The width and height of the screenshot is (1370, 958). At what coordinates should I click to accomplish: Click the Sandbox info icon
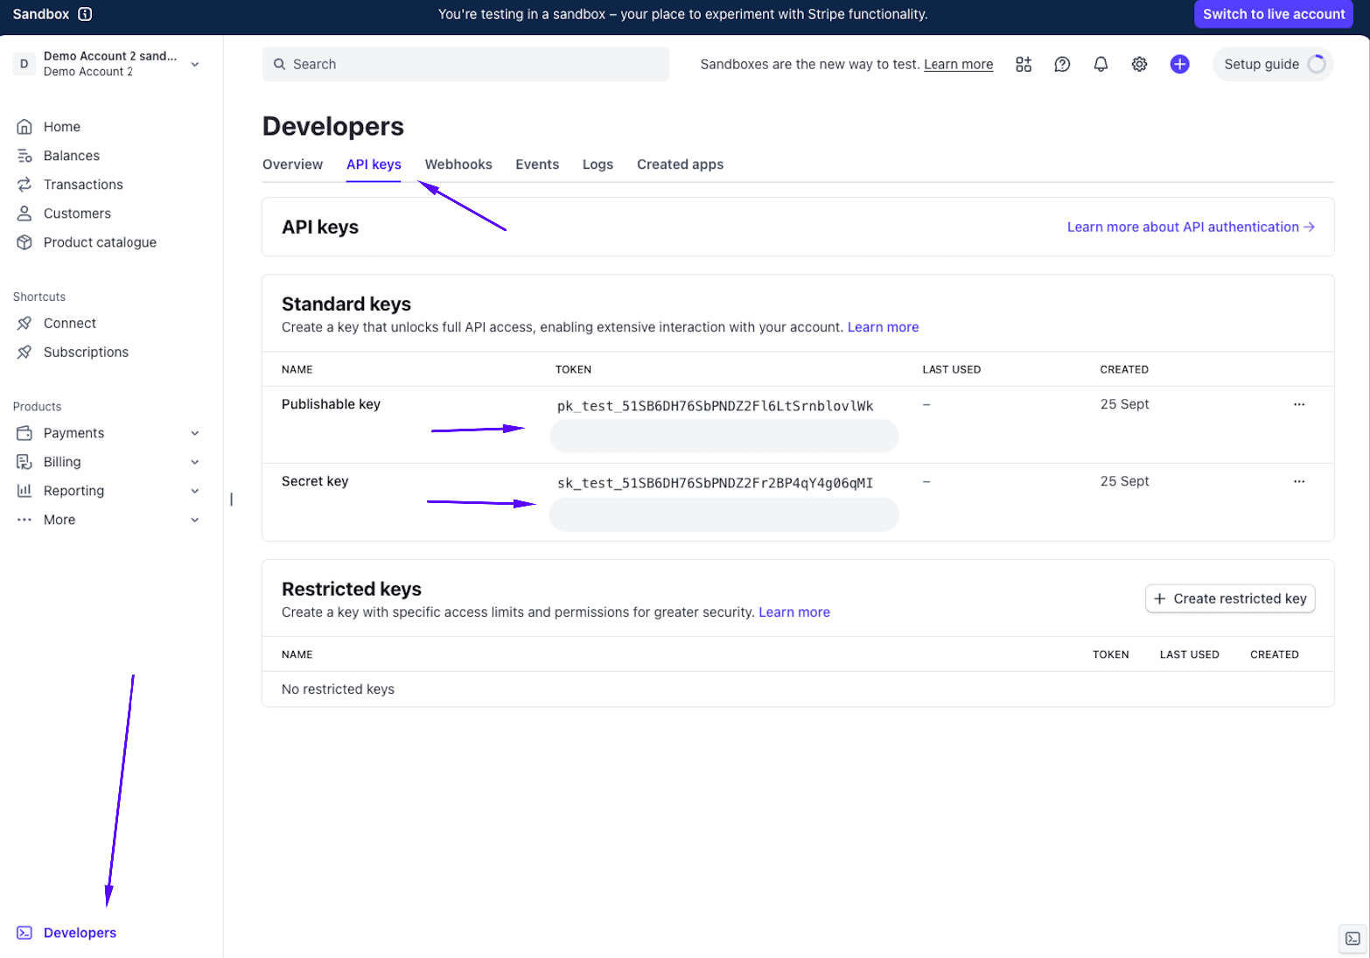pyautogui.click(x=85, y=14)
